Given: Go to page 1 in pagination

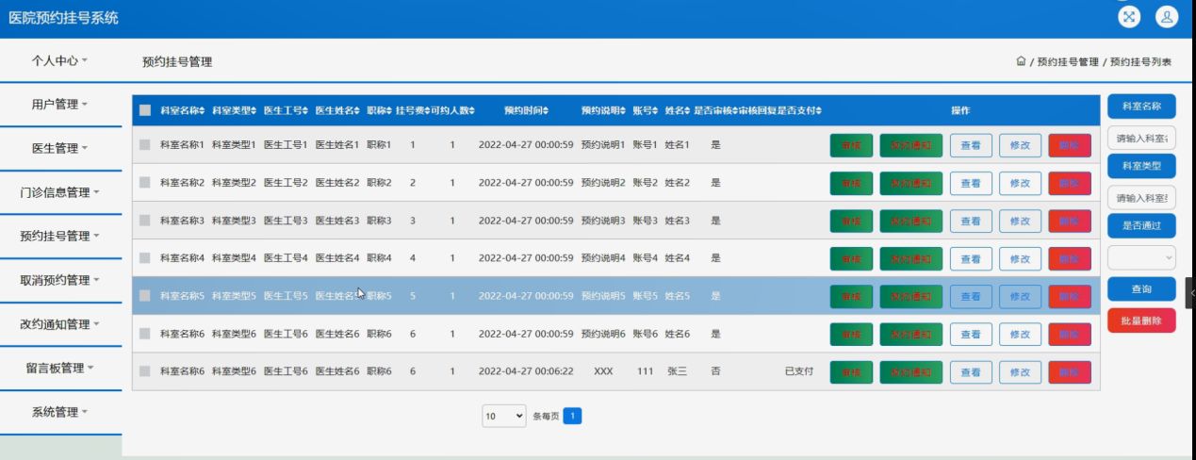Looking at the screenshot, I should click(x=572, y=415).
